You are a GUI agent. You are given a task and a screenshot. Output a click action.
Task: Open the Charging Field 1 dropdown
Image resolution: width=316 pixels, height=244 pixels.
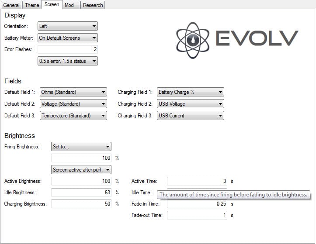[191, 92]
